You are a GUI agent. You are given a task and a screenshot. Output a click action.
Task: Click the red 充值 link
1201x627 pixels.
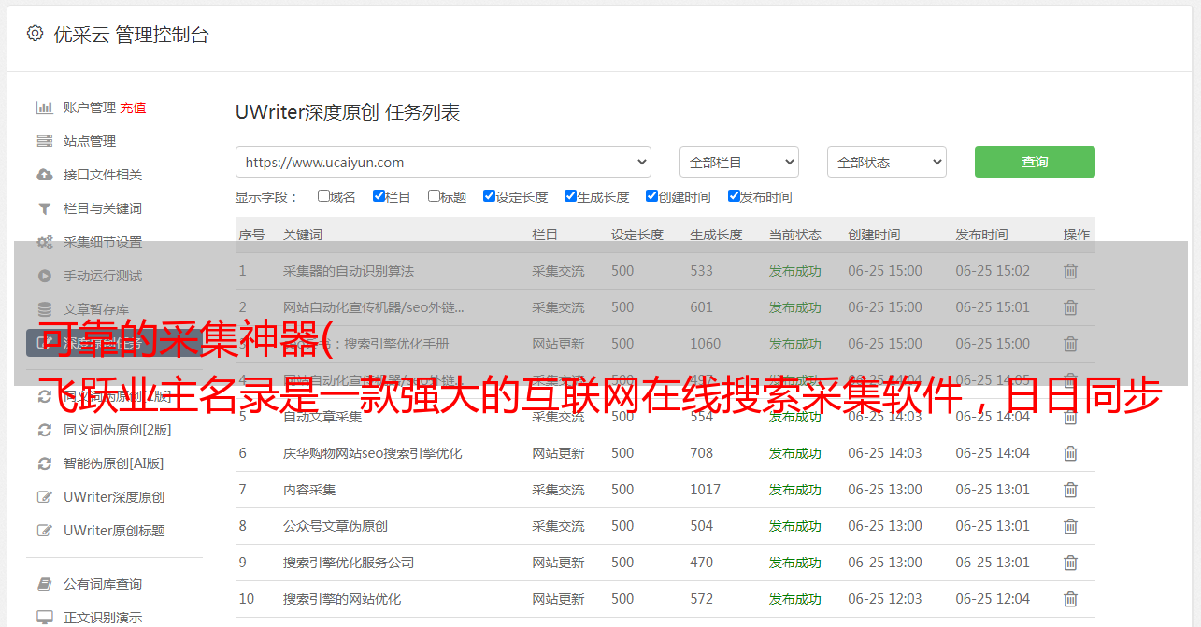[133, 107]
